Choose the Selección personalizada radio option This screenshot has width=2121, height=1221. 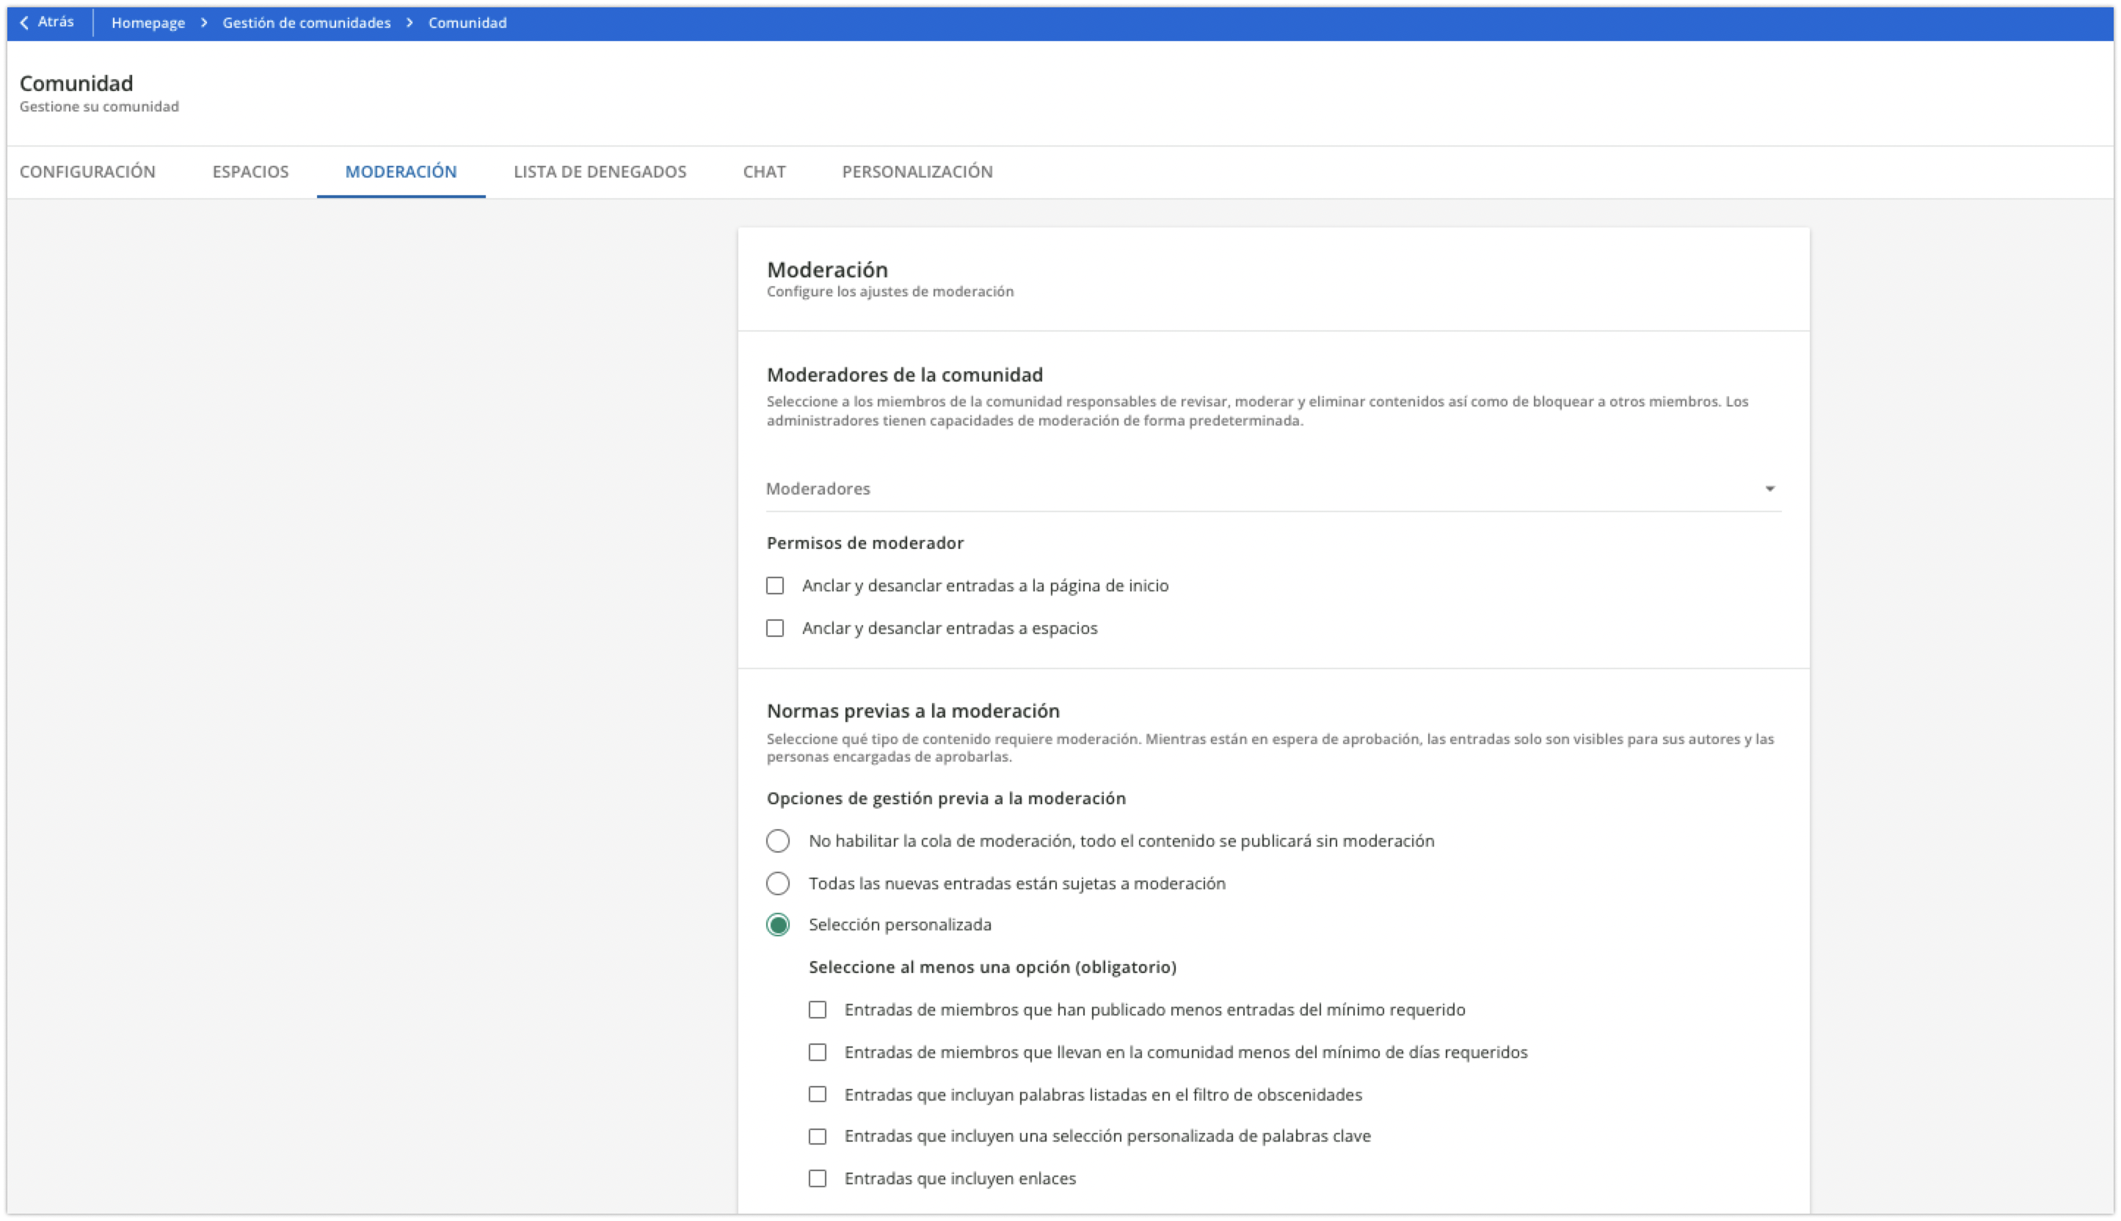[x=777, y=925]
